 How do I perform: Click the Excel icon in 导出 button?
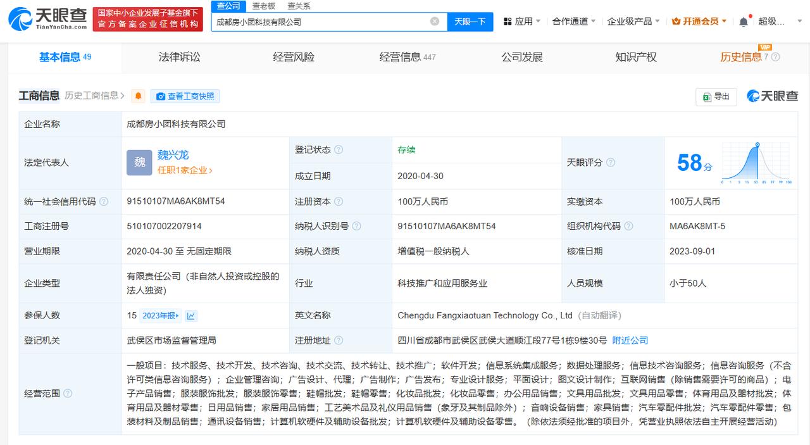coord(706,97)
